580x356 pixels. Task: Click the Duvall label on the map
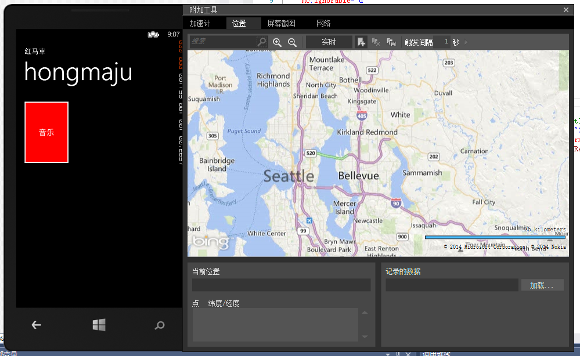443,93
